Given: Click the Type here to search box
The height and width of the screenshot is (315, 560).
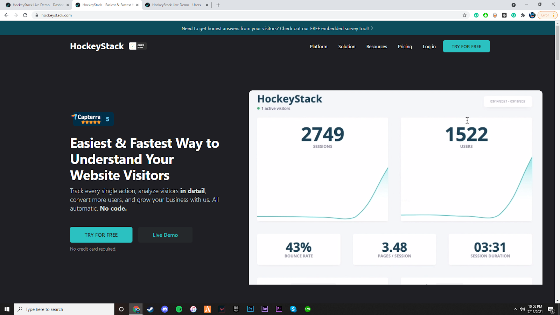Looking at the screenshot, I should point(64,309).
